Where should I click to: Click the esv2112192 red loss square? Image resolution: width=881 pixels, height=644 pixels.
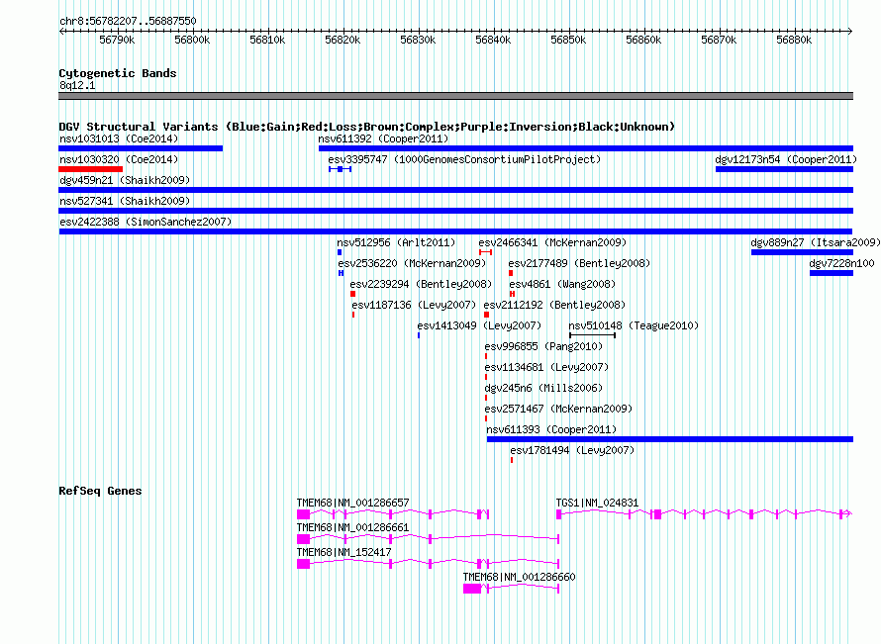(x=487, y=315)
